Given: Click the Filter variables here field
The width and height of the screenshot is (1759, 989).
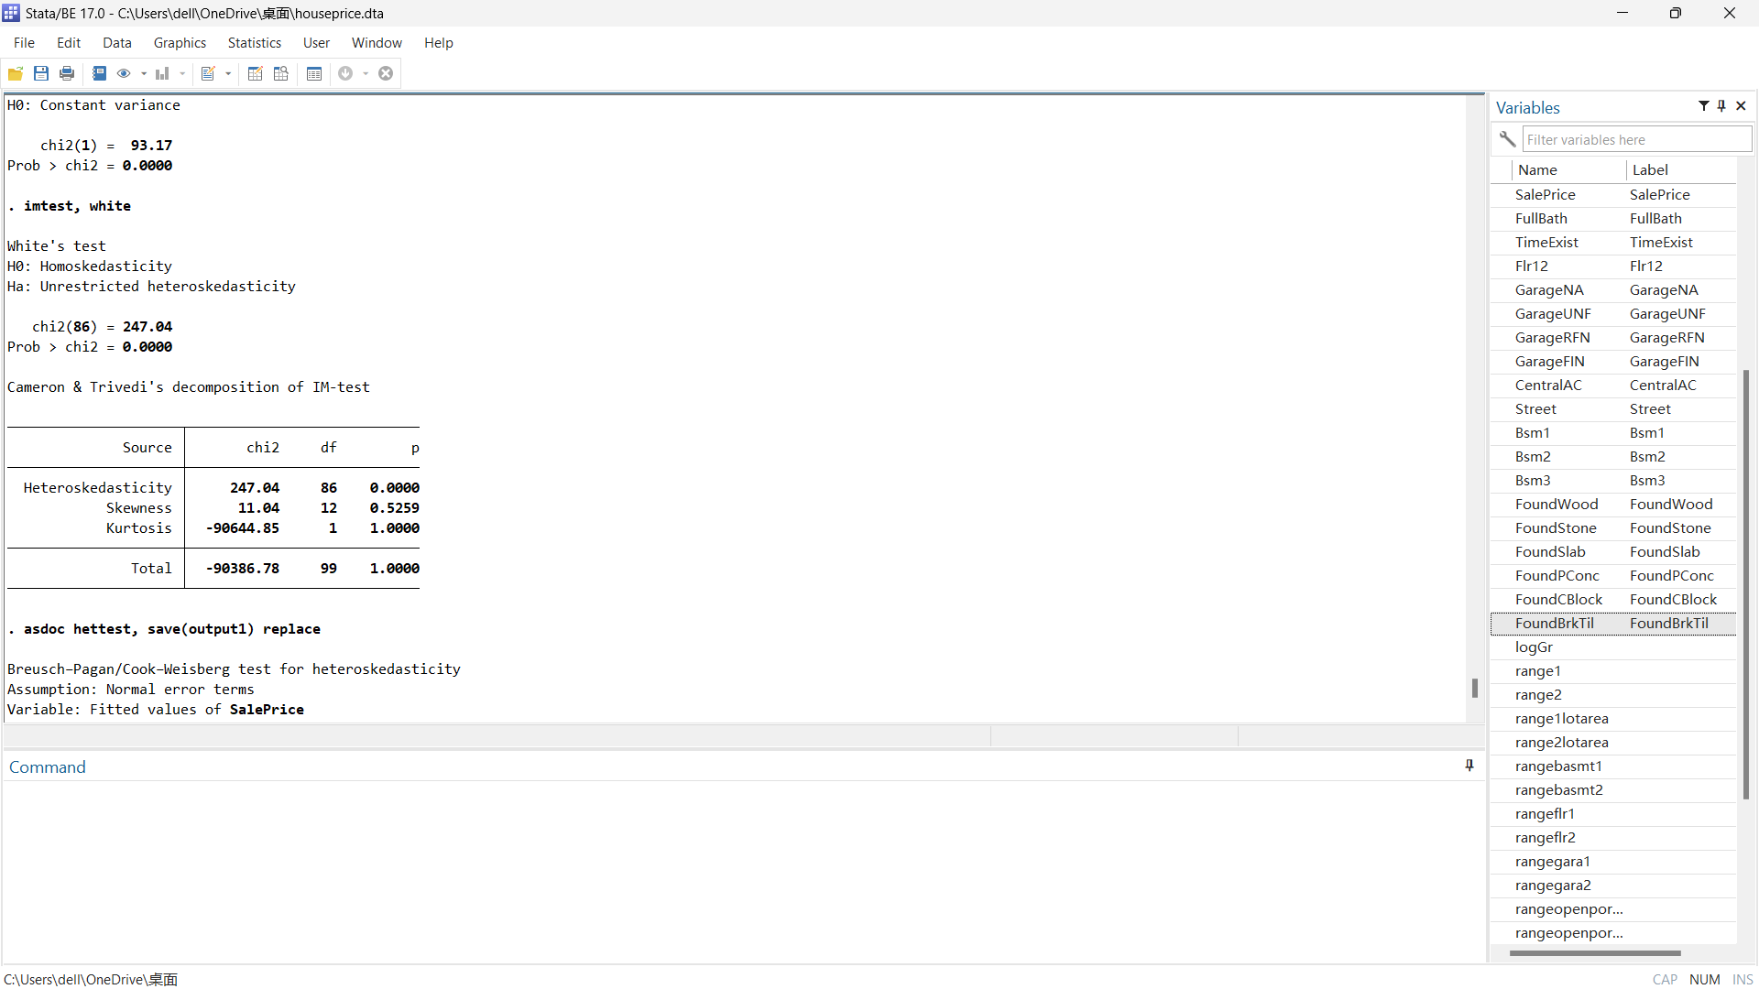Looking at the screenshot, I should click(x=1635, y=139).
